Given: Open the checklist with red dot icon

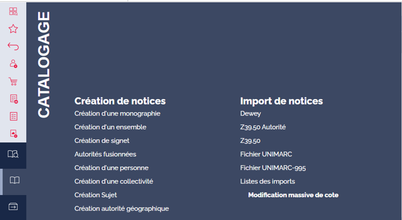Looking at the screenshot, I should pos(13,99).
